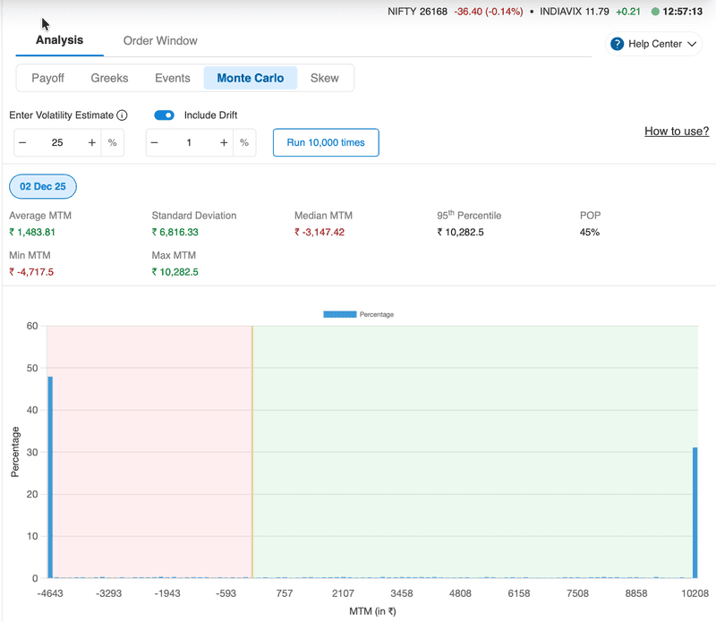Click the minus icon to decrease volatility estimate
Viewport: 716px width, 622px height.
24,141
